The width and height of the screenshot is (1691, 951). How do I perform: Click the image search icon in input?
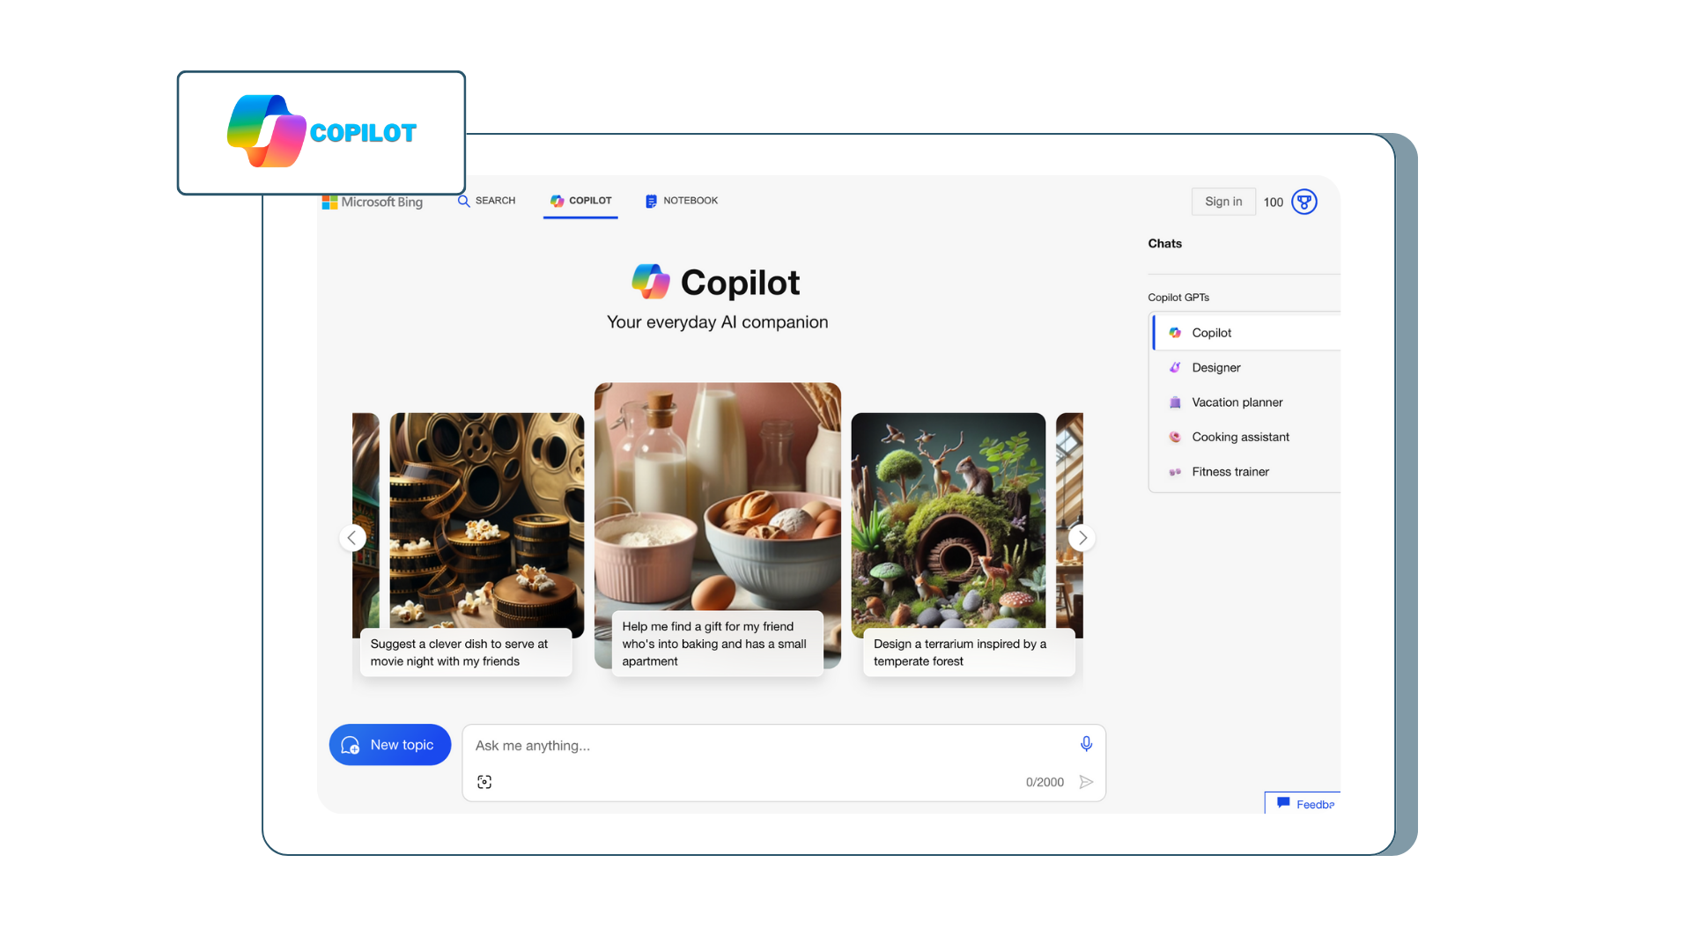[484, 781]
